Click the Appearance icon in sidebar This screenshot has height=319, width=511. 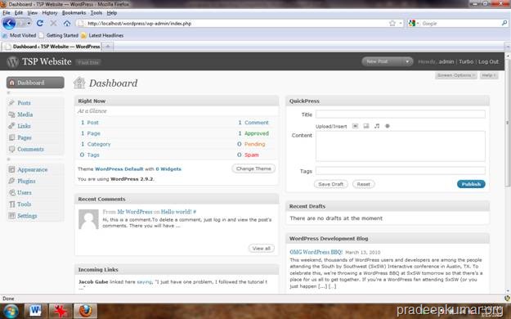coord(11,169)
